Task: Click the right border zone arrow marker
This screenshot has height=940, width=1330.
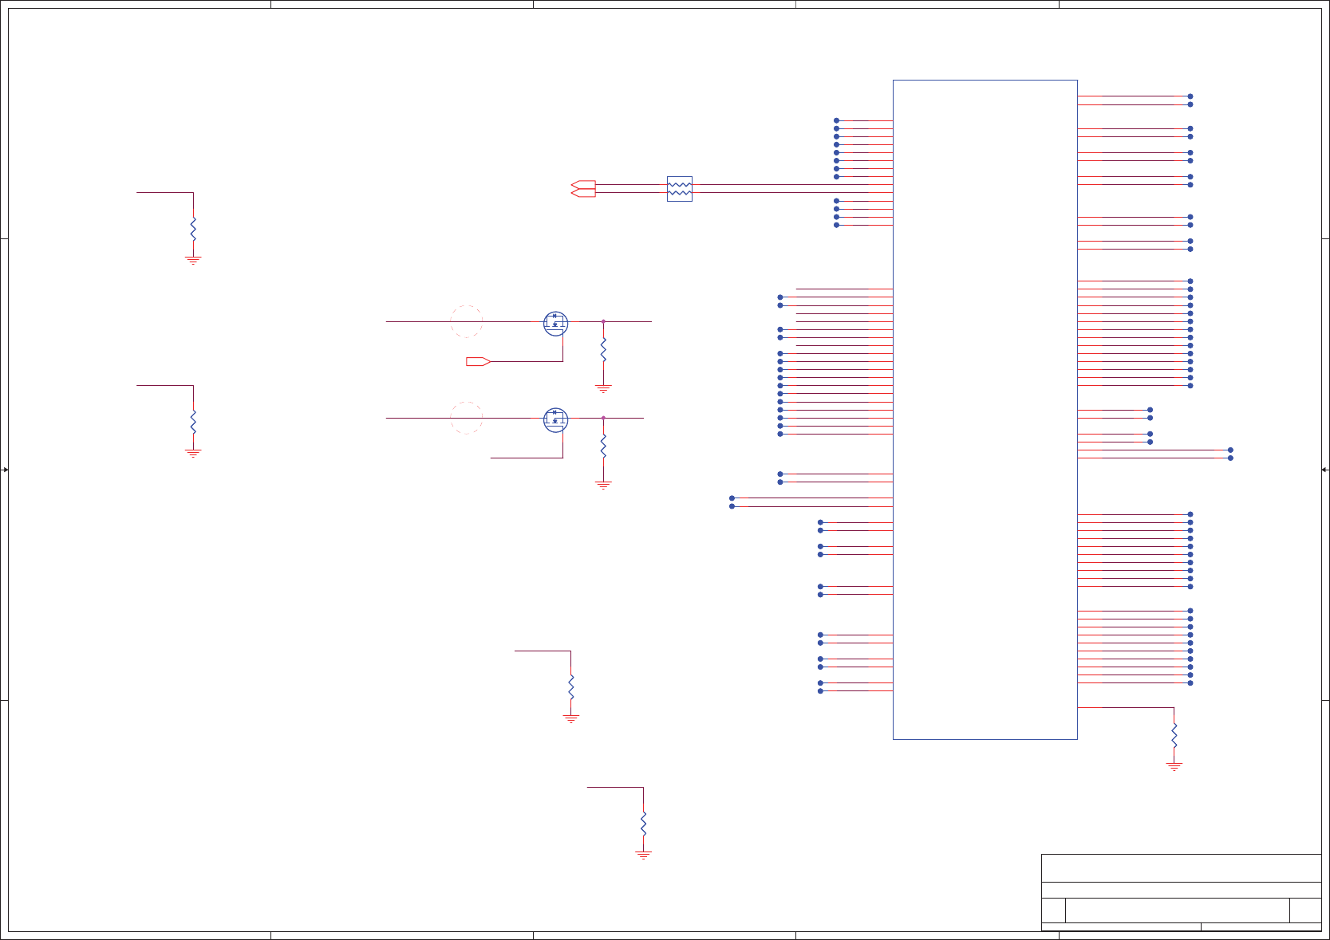Action: pyautogui.click(x=1324, y=470)
